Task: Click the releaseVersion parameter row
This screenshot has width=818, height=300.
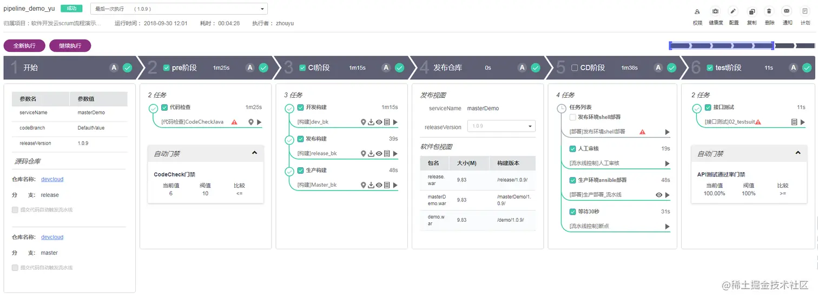Action: (70, 144)
